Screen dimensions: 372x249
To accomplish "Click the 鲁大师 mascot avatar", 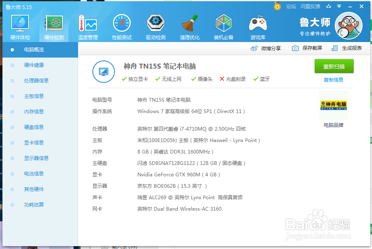I will tap(349, 26).
